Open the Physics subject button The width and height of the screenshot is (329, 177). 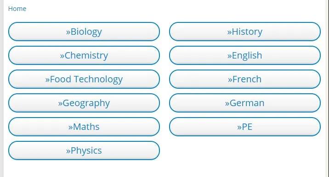(84, 150)
